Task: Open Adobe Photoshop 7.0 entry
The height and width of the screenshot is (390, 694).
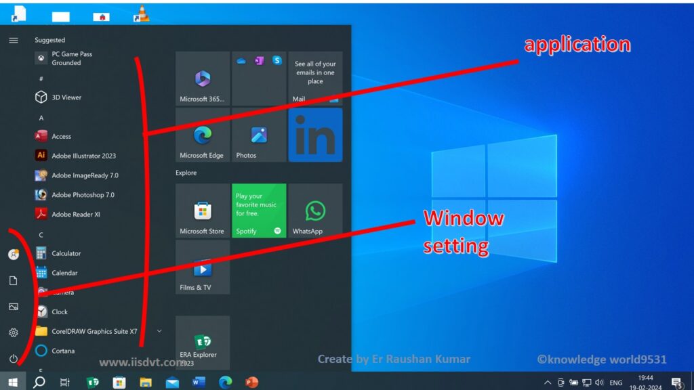Action: 83,195
